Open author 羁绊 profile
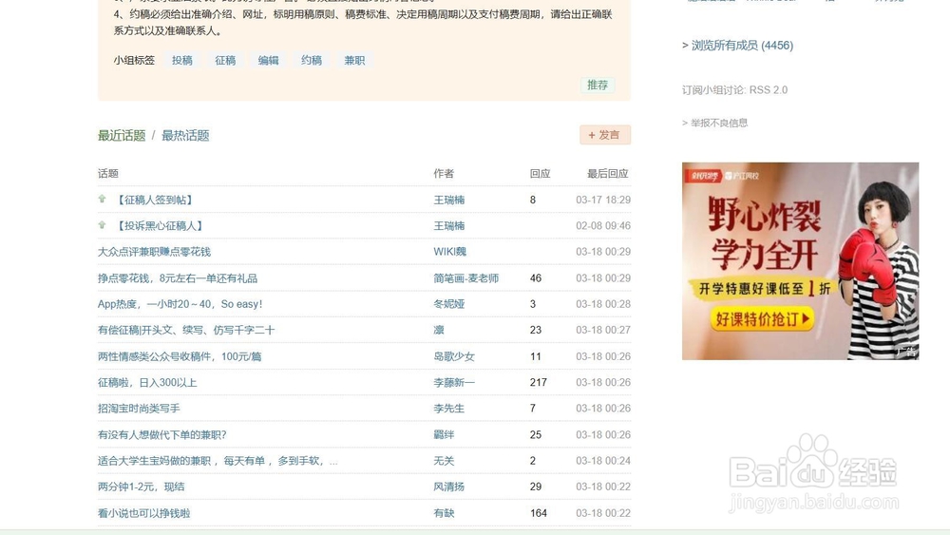 tap(444, 434)
